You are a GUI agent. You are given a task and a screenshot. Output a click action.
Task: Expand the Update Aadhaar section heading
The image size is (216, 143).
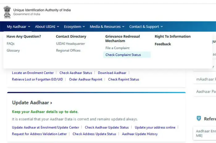[x=32, y=103]
